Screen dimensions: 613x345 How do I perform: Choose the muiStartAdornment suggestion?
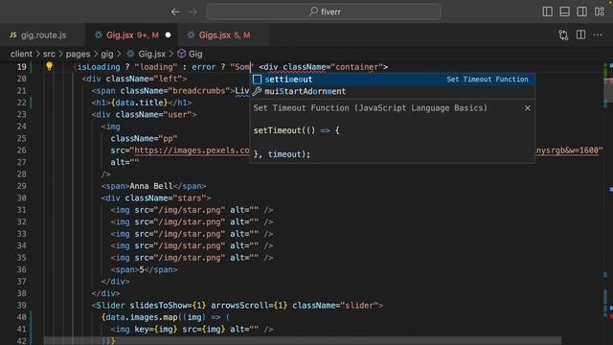(393, 92)
